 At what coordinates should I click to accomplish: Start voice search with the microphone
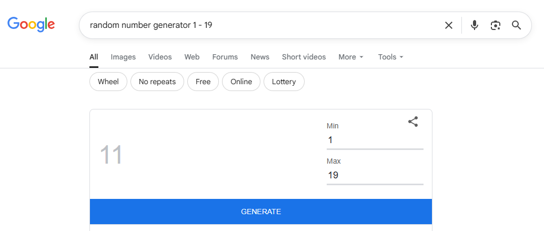(474, 25)
